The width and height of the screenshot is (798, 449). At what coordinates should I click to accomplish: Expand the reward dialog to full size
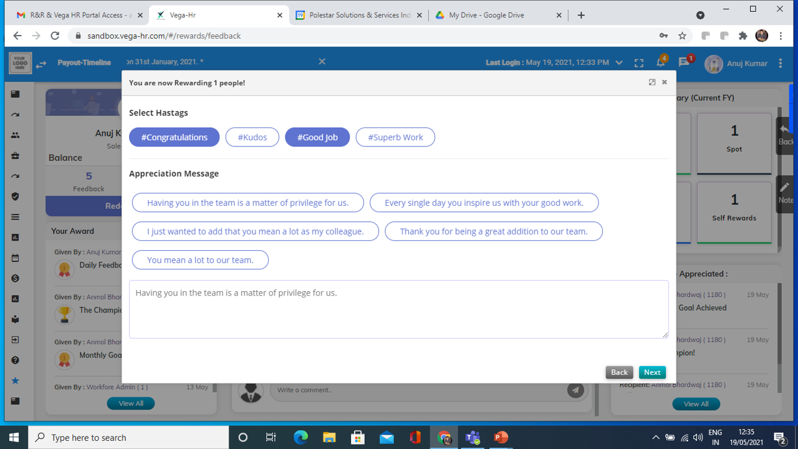(x=652, y=82)
